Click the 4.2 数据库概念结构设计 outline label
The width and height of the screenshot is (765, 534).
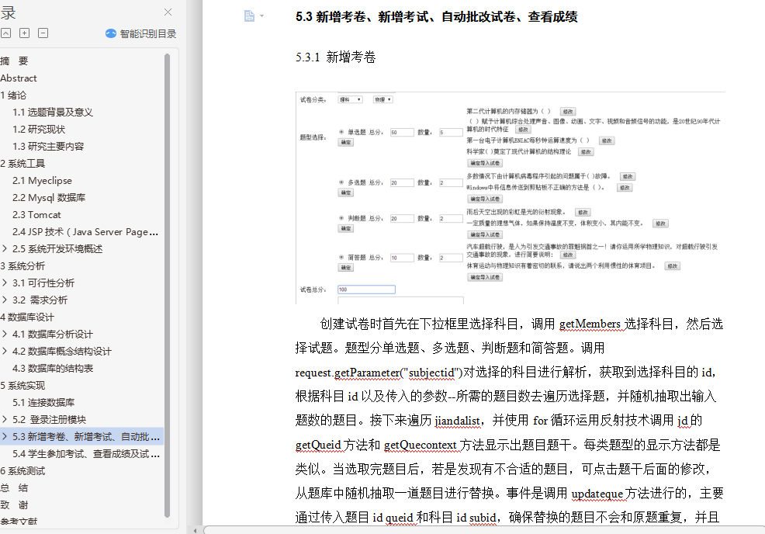pyautogui.click(x=62, y=352)
